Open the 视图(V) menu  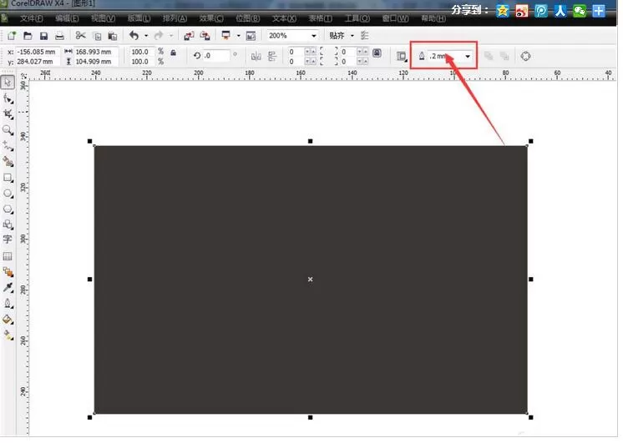(103, 18)
